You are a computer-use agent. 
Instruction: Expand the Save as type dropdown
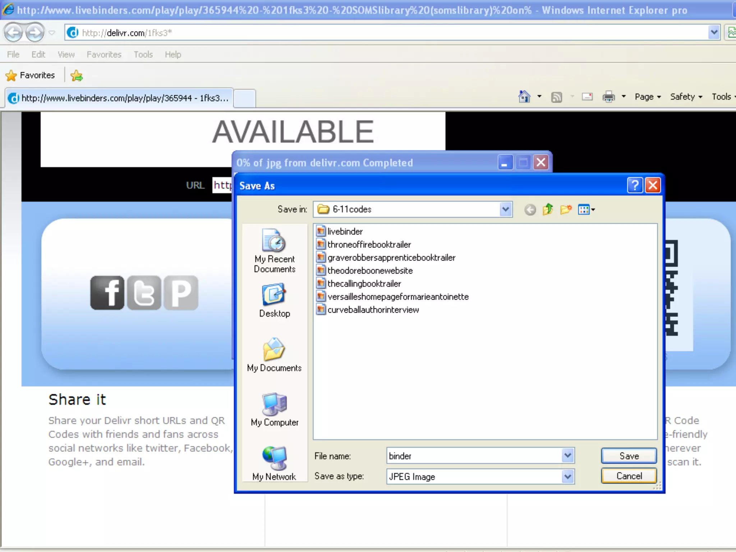(x=567, y=477)
